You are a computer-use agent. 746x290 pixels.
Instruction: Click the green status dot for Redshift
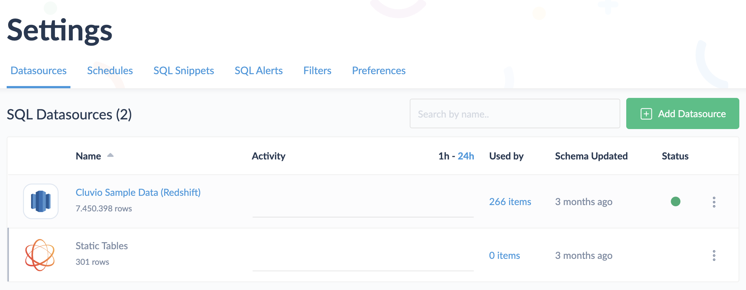pos(676,201)
